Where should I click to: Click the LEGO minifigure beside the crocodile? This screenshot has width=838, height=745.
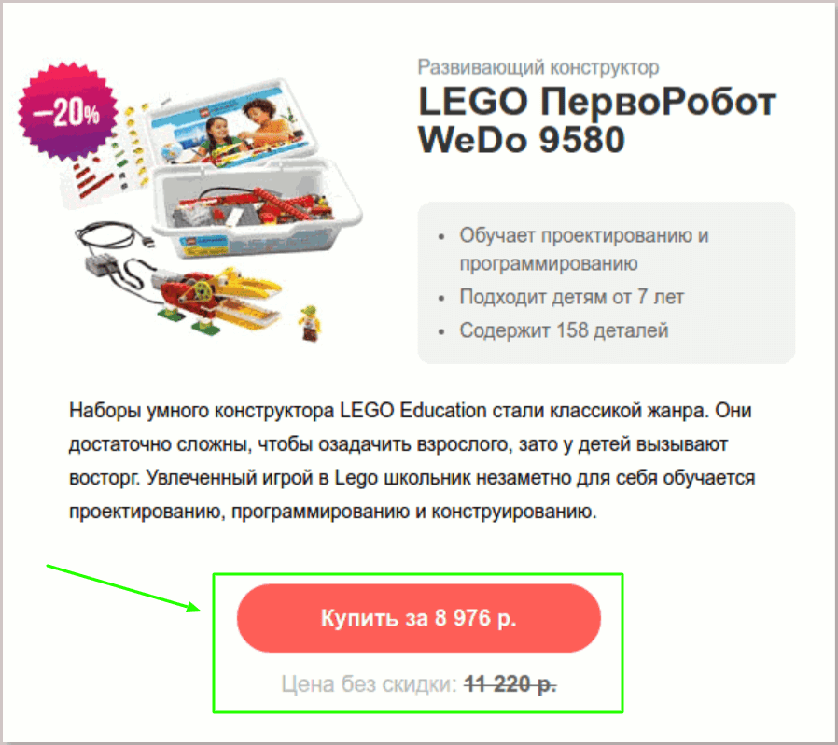click(310, 322)
